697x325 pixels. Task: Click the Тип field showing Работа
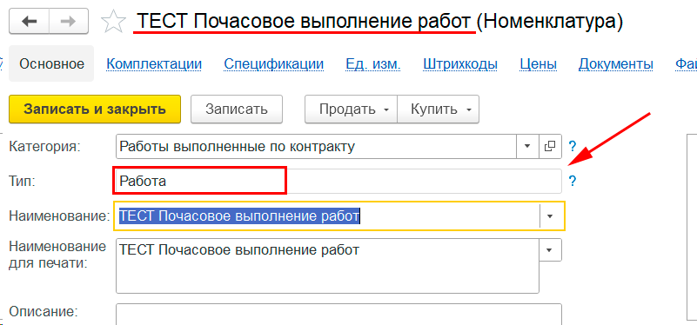[338, 181]
